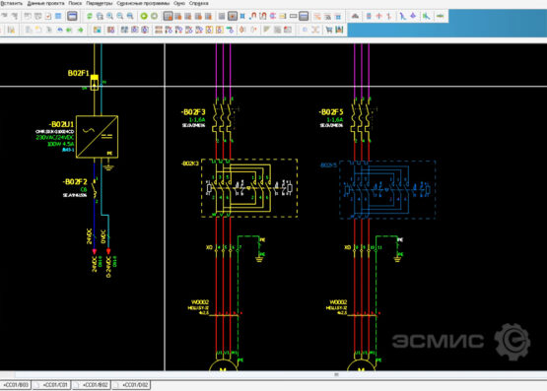Viewport: 547px width, 391px height.
Task: Click the 24VDC red arrow interruption point
Action: [95, 251]
